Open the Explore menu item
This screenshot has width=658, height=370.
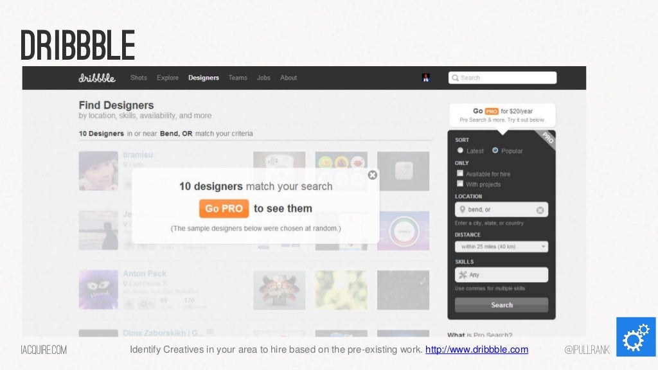168,78
